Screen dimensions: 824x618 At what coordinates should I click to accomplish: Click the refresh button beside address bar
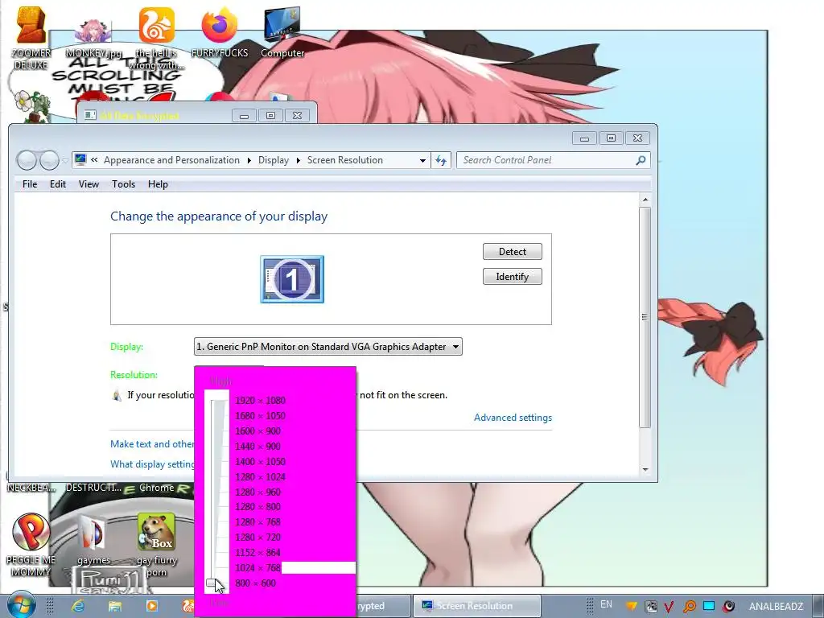(441, 160)
